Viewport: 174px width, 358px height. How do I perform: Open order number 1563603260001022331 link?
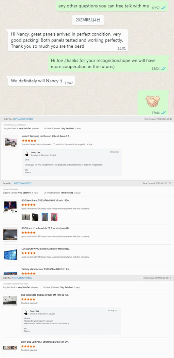click(22, 183)
